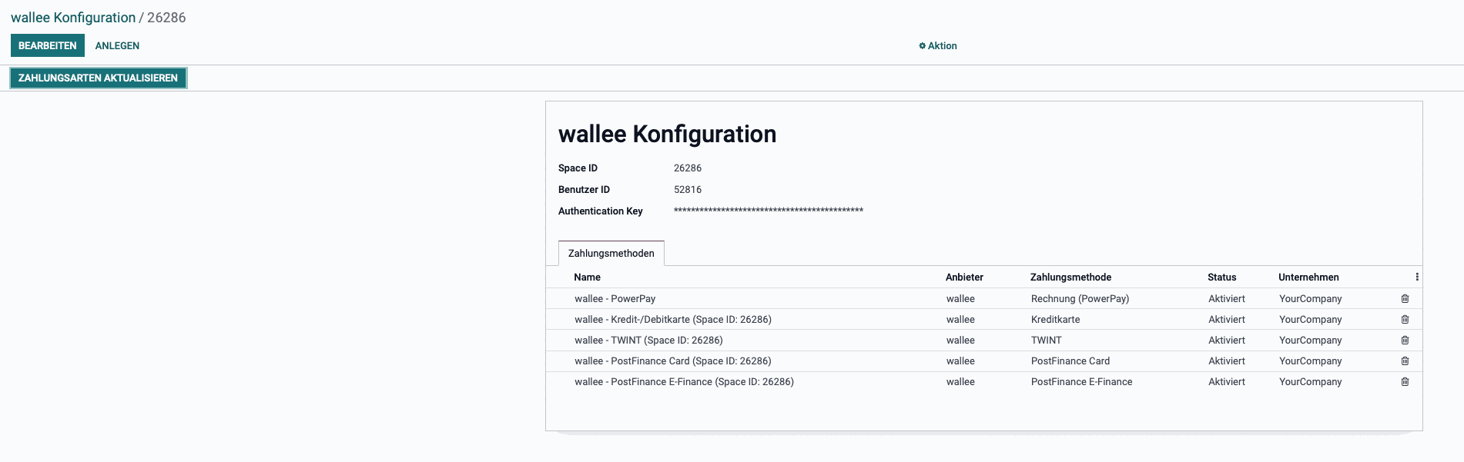The image size is (1464, 462).
Task: Sort by Zahlungsmethode column header
Action: click(1070, 278)
